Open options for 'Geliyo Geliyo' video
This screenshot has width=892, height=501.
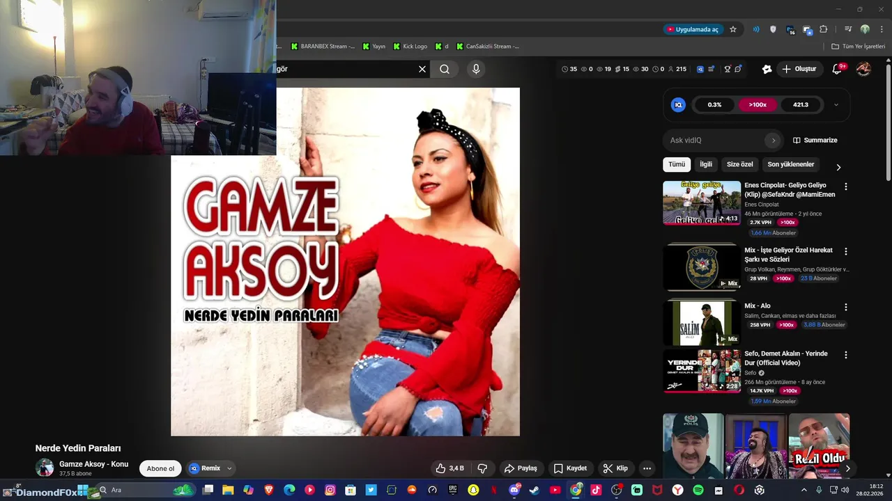pyautogui.click(x=846, y=186)
